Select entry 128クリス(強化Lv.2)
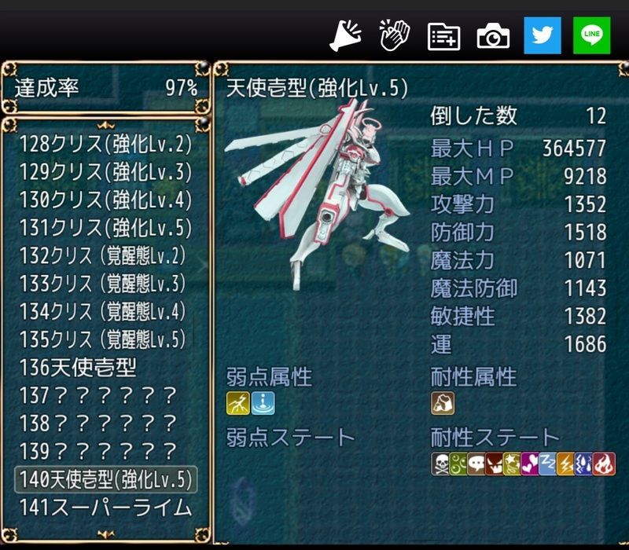 point(106,144)
